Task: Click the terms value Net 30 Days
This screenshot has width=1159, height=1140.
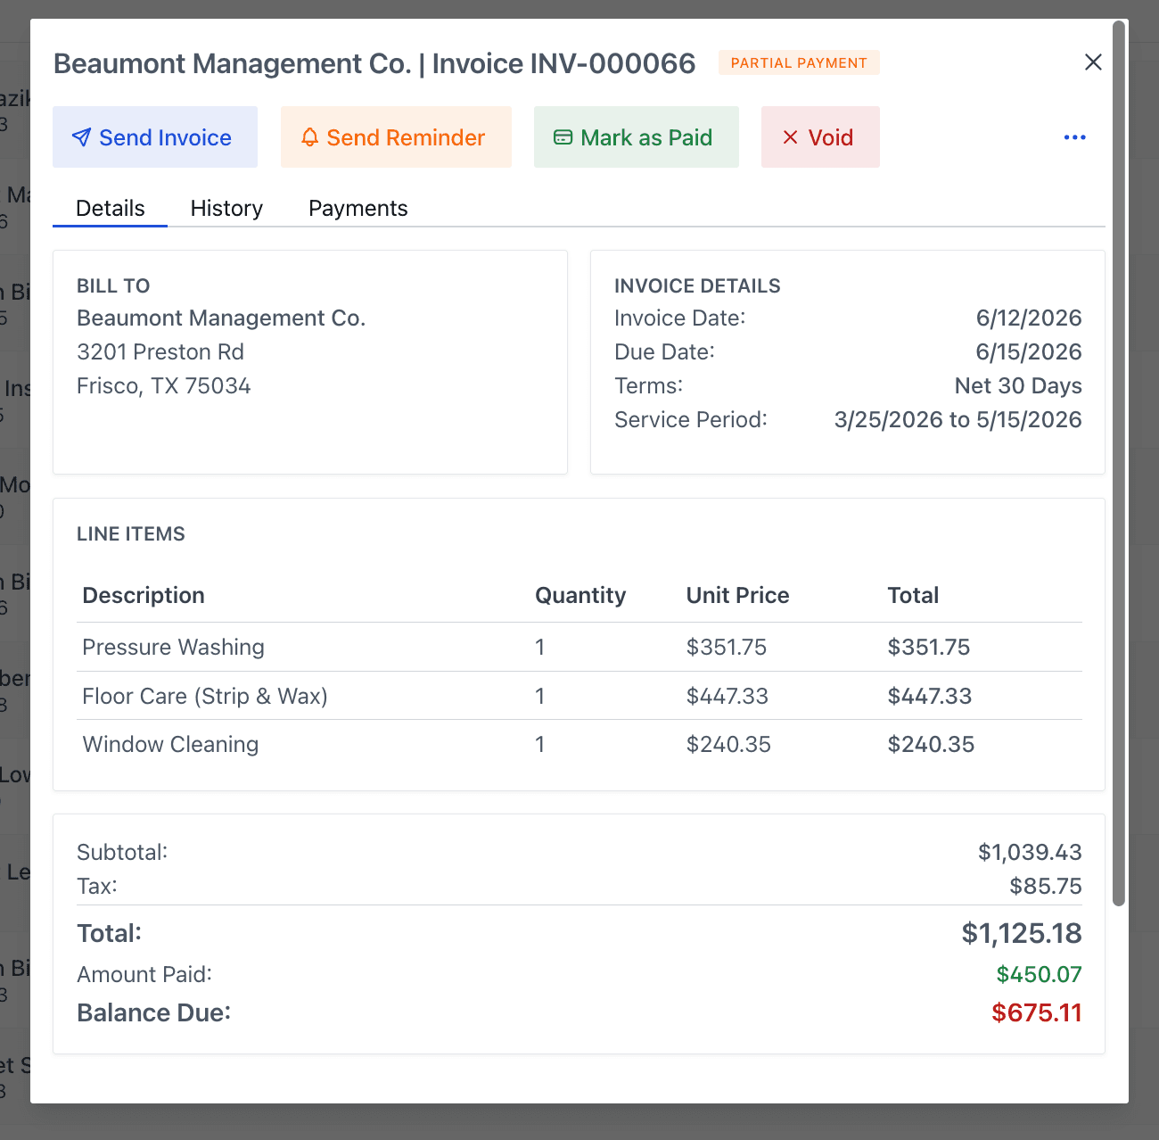Action: click(x=1018, y=386)
